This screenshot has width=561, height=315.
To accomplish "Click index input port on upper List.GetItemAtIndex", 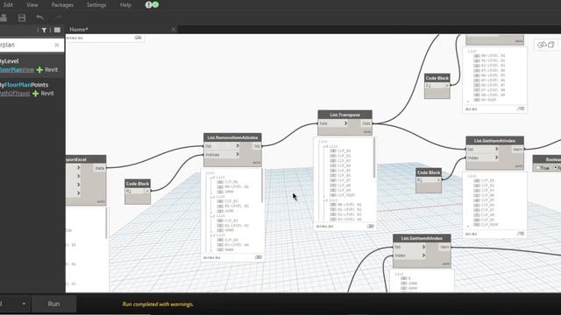I will [483, 157].
